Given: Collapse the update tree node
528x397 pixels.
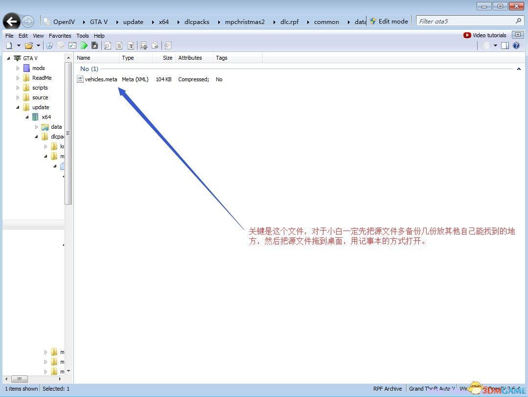Looking at the screenshot, I should point(18,107).
